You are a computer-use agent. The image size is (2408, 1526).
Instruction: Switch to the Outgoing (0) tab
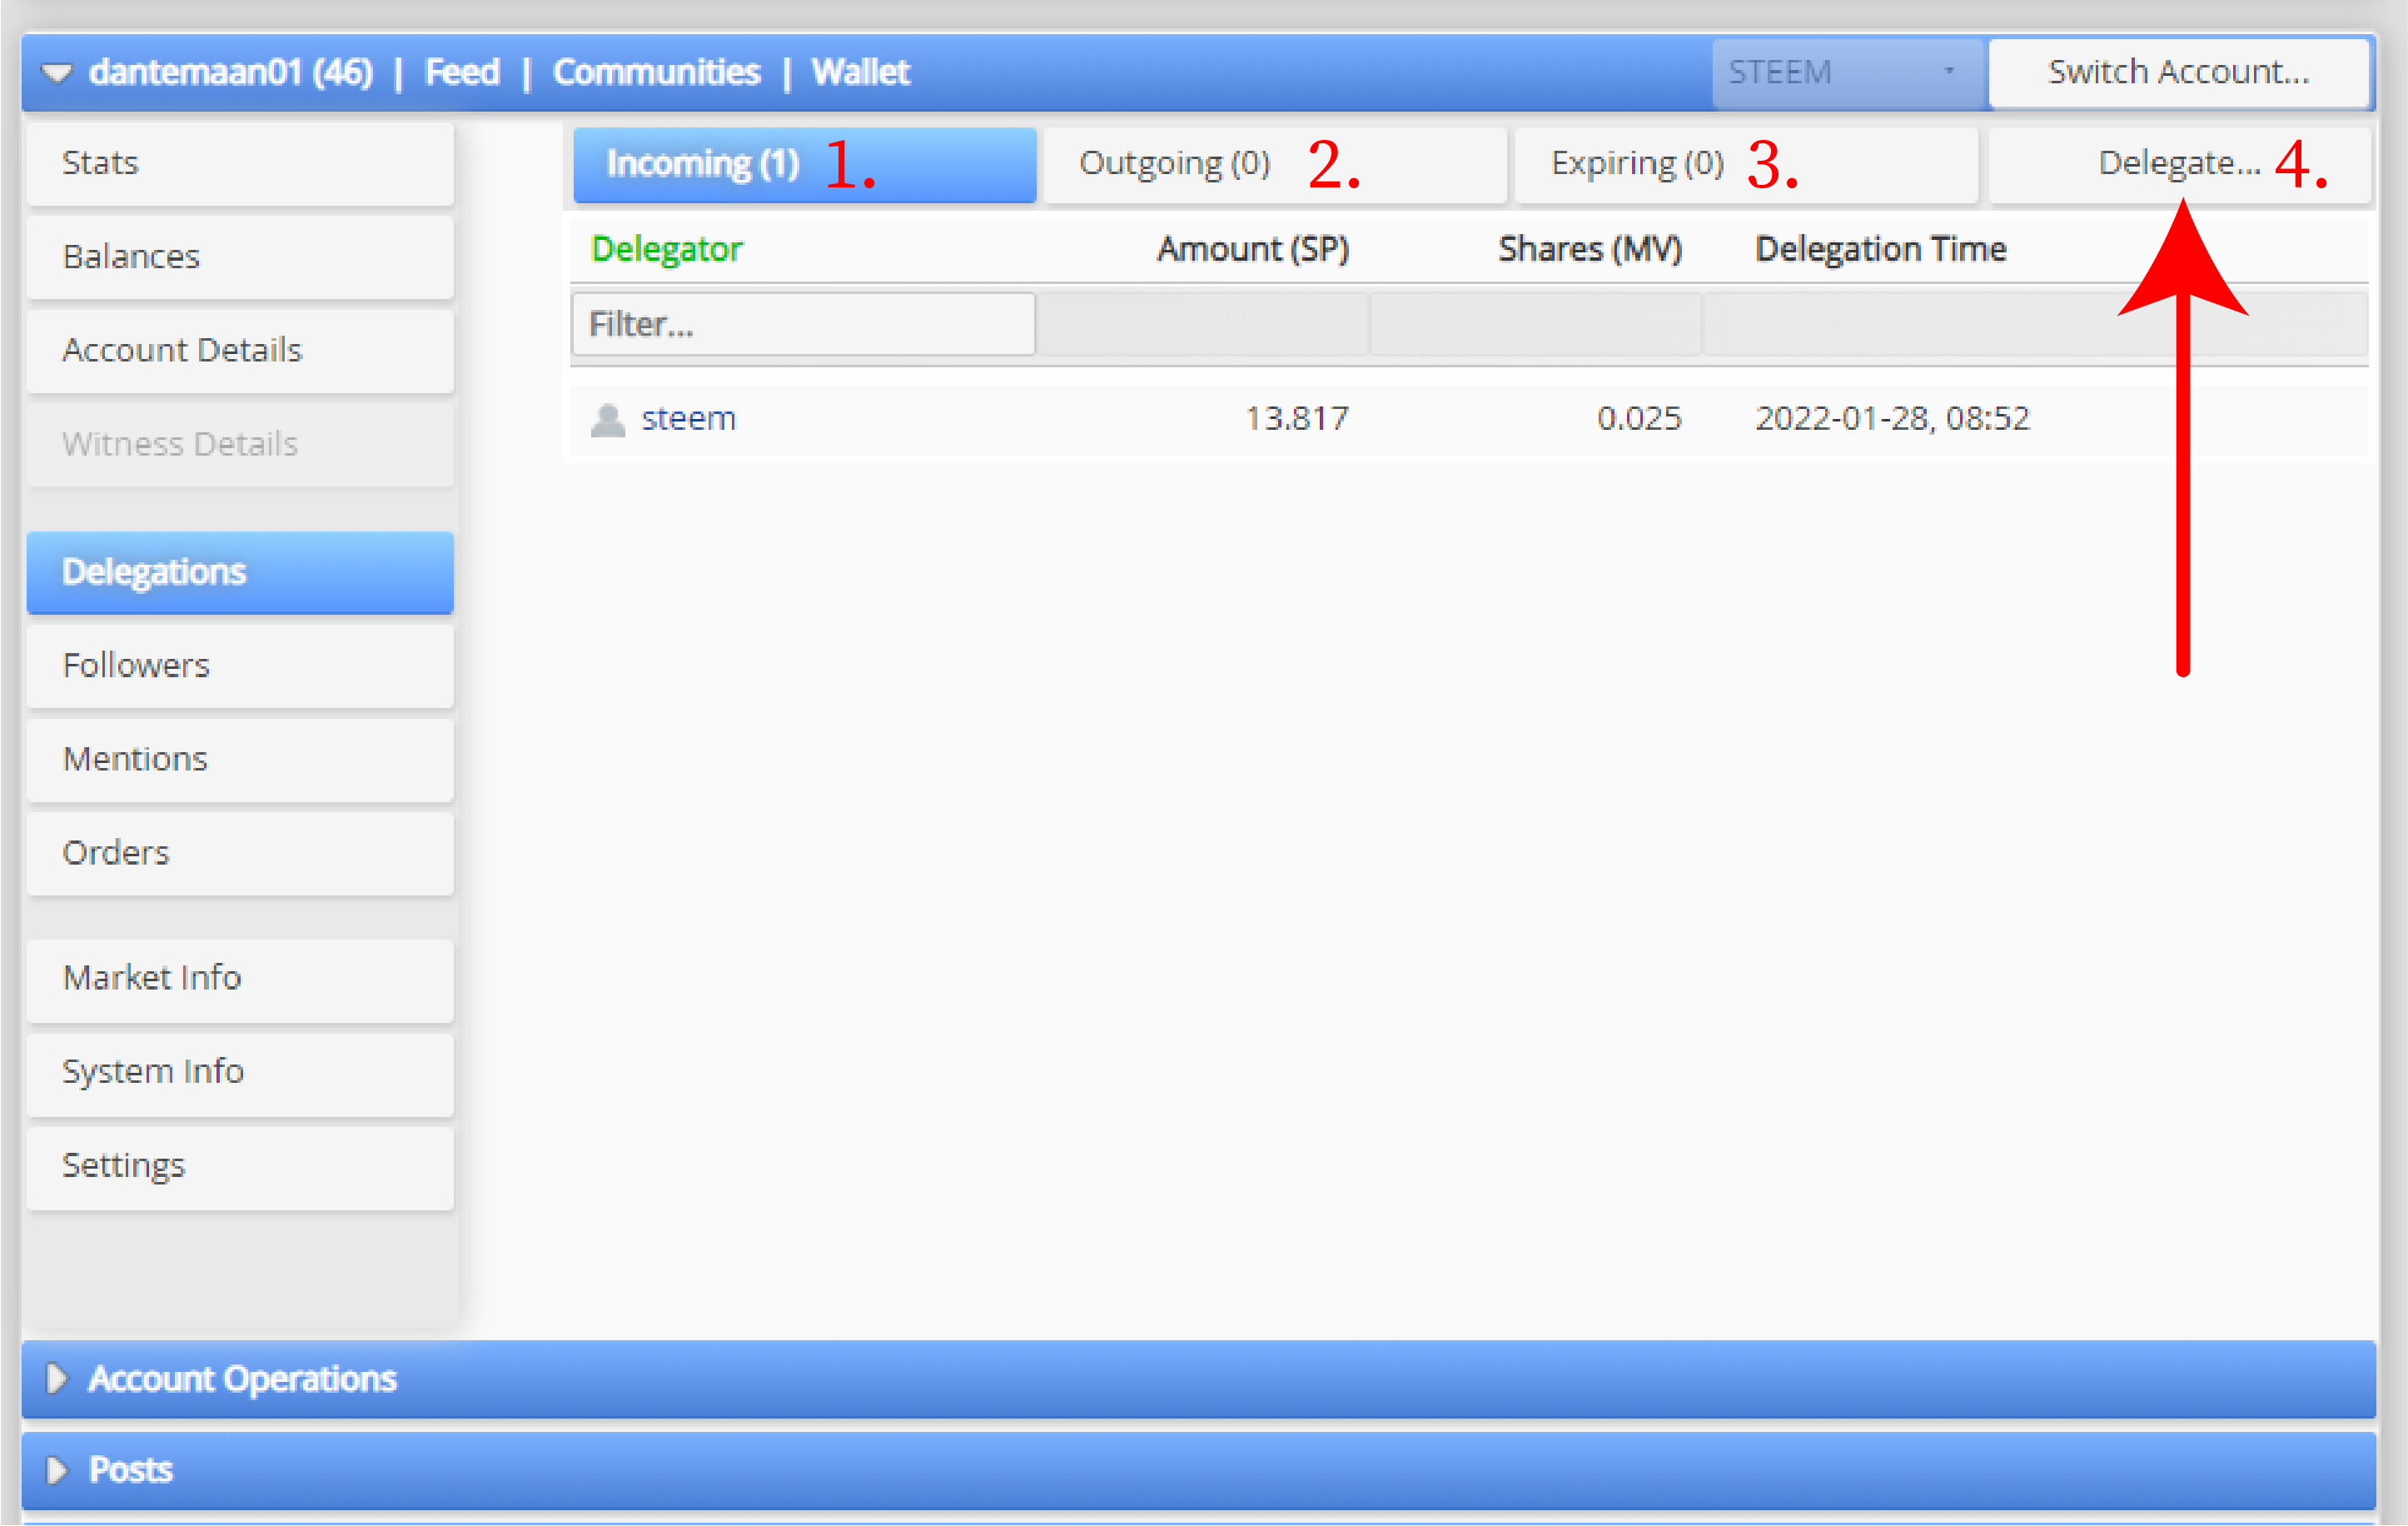coord(1275,164)
